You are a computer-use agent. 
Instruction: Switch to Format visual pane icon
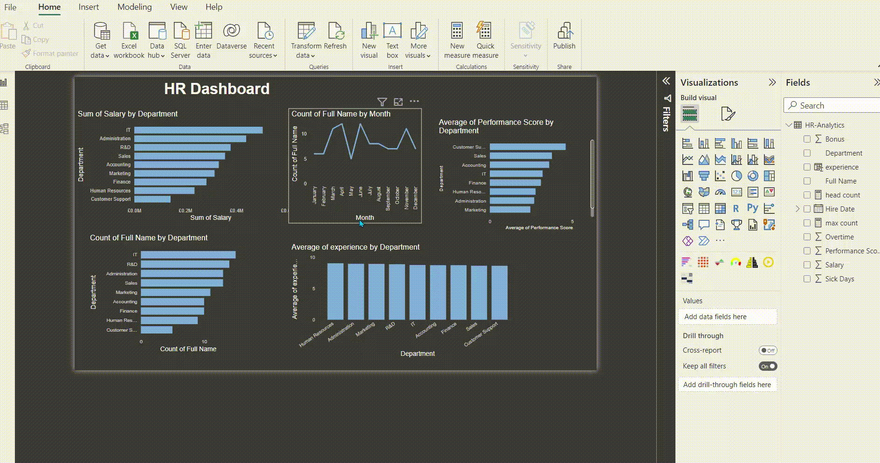pyautogui.click(x=728, y=114)
